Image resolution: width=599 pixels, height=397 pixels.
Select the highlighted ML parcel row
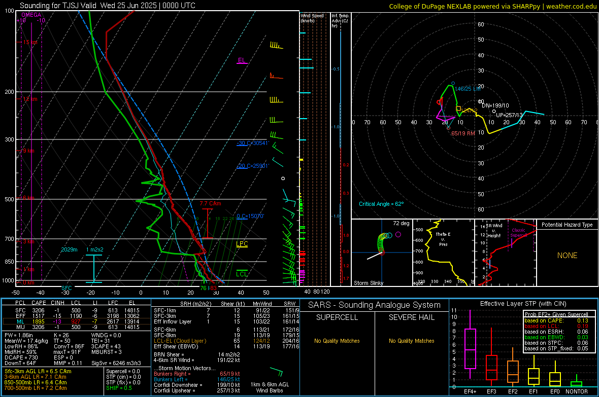pos(77,321)
